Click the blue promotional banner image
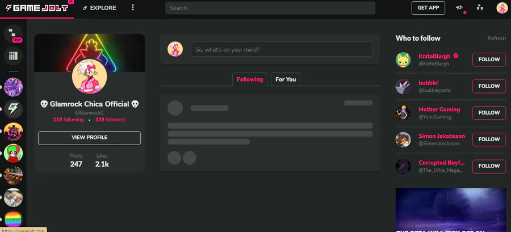511x232 pixels. pos(451,210)
